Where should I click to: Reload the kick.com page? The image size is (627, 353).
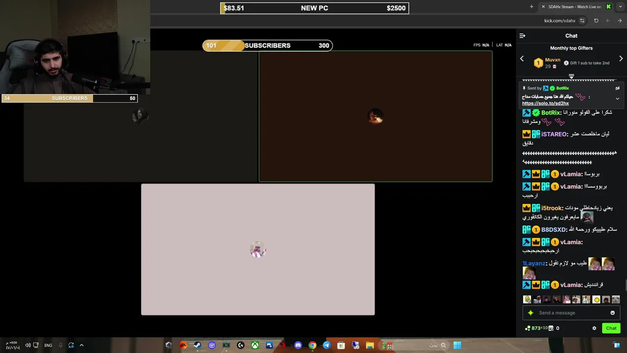coord(596,21)
